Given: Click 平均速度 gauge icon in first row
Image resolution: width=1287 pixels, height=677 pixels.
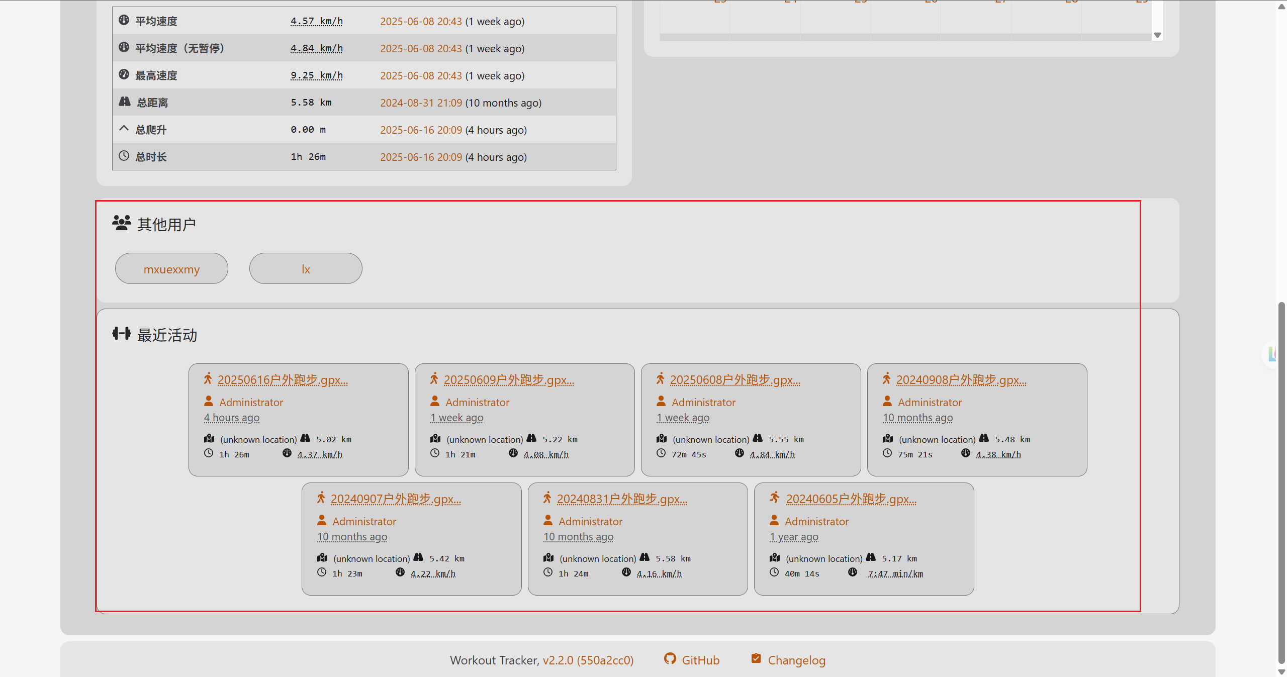Looking at the screenshot, I should tap(124, 20).
